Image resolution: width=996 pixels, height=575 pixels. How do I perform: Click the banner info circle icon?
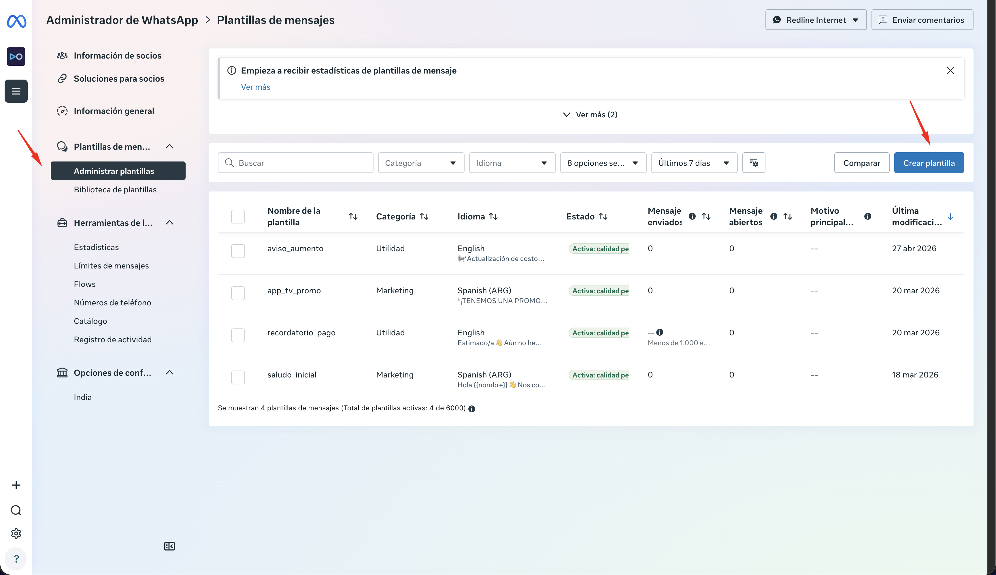pyautogui.click(x=232, y=70)
